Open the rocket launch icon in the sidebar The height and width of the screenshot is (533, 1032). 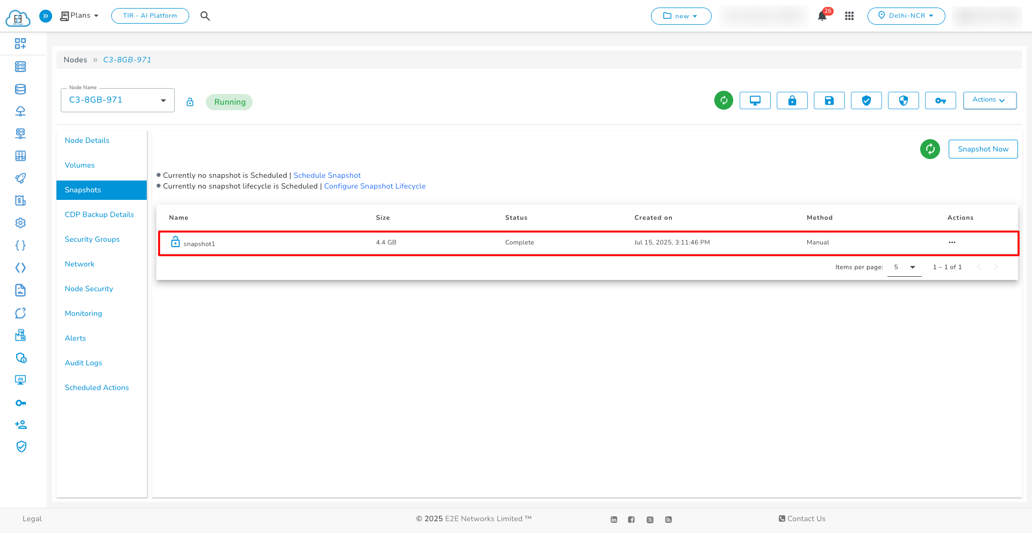click(20, 178)
